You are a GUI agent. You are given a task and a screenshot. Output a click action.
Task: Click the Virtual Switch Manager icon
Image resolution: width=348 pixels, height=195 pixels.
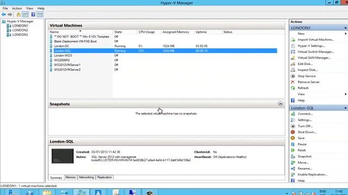click(x=293, y=52)
